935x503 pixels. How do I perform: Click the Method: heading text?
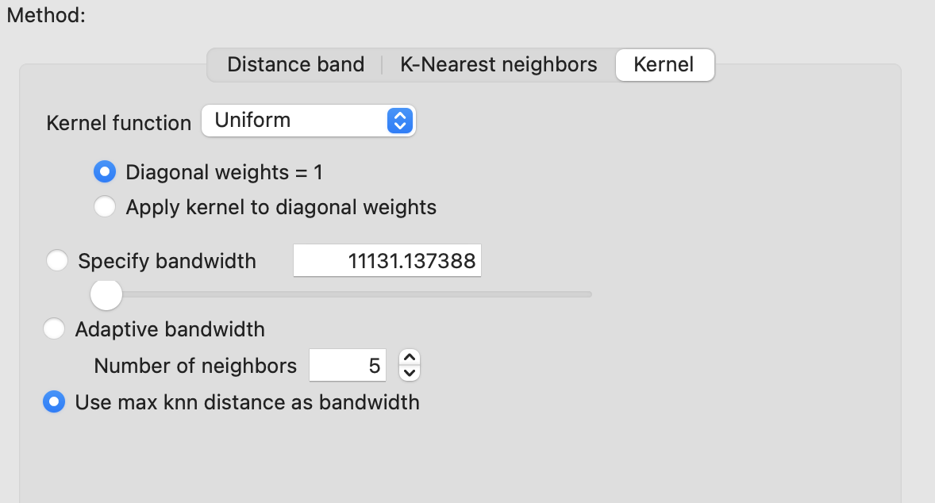[x=46, y=15]
